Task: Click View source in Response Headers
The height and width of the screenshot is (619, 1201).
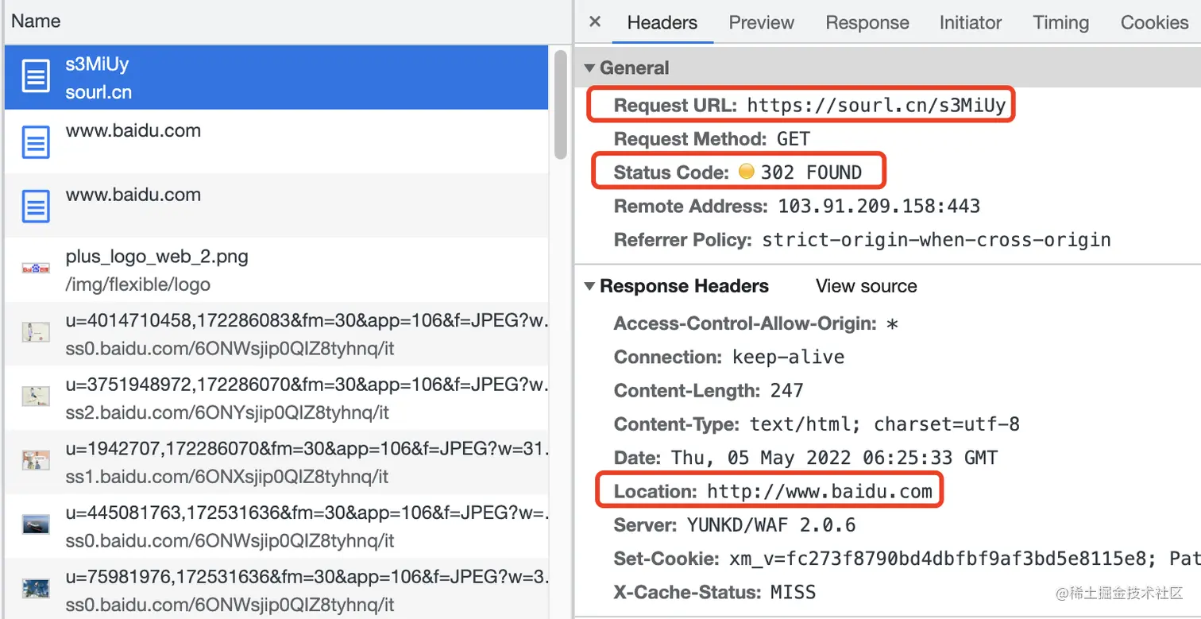Action: tap(867, 286)
